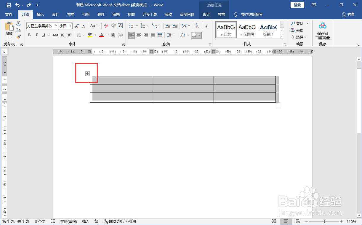The width and height of the screenshot is (362, 225).
Task: Toggle bold formatting
Action: tap(29, 35)
